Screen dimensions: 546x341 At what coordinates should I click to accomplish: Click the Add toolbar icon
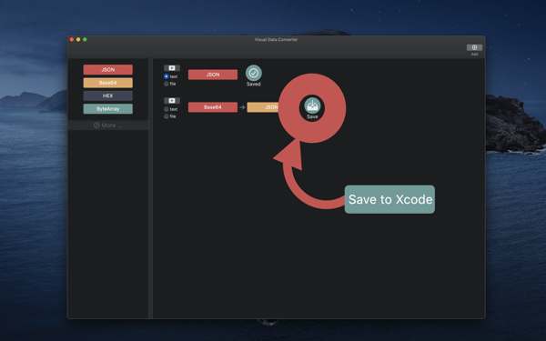pyautogui.click(x=474, y=47)
